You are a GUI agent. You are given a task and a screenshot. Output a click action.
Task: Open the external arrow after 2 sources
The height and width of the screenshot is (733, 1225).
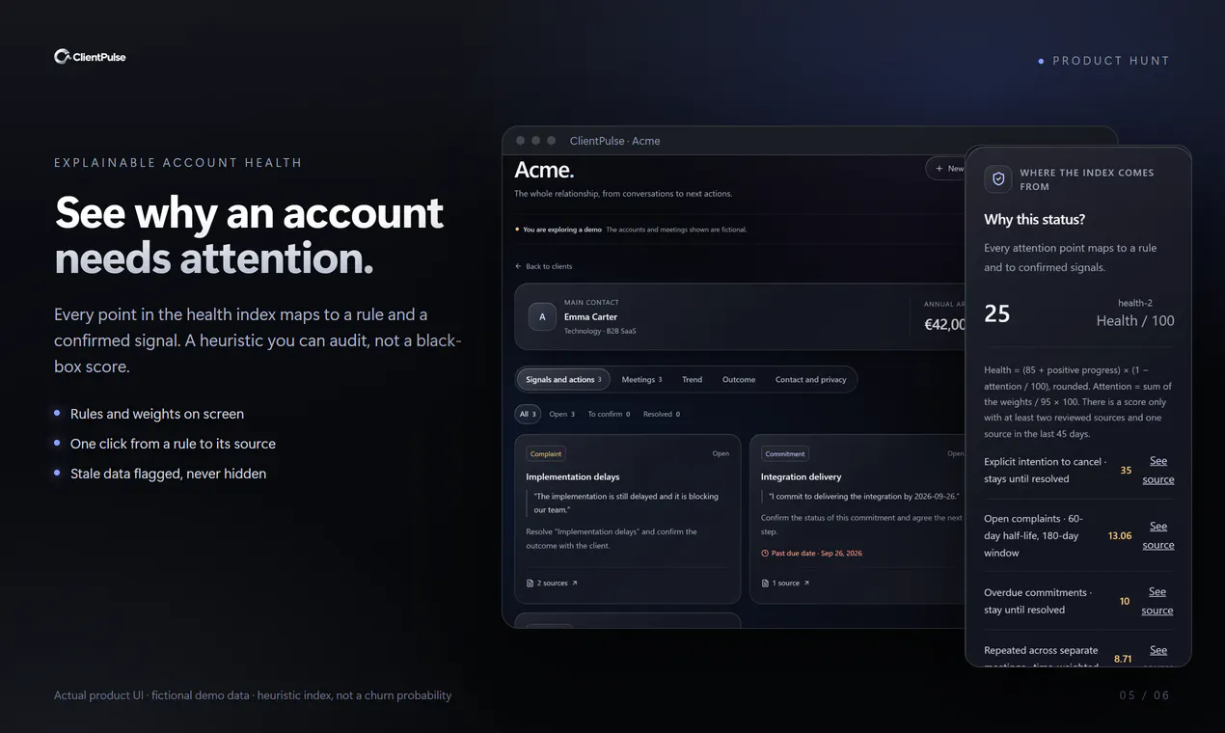click(x=575, y=584)
